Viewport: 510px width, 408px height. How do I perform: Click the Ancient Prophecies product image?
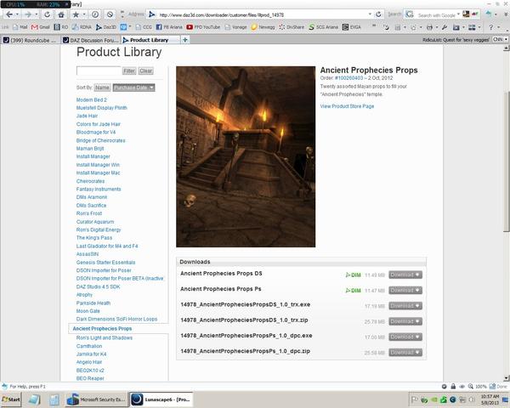(246, 156)
